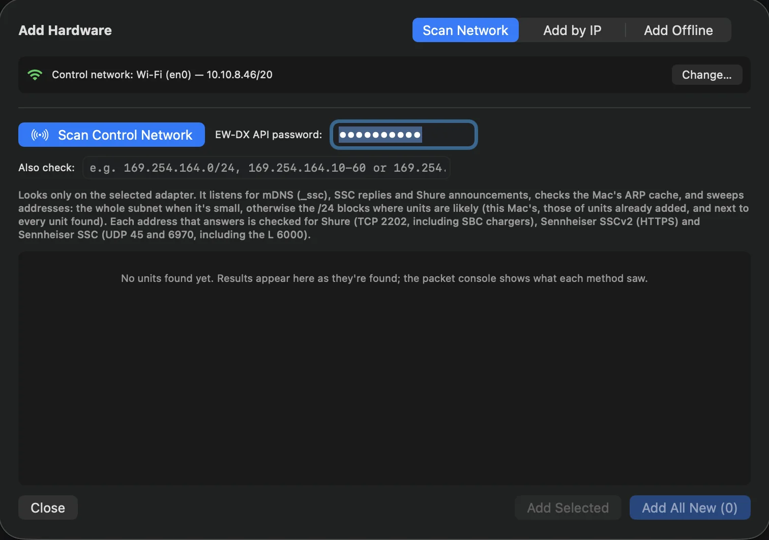This screenshot has height=540, width=769.
Task: Click the Add All New (0) button
Action: (x=690, y=507)
